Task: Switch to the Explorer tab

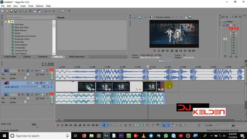Action: pos(27,57)
